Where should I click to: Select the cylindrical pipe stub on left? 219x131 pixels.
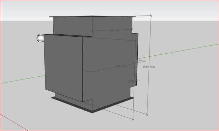point(40,38)
